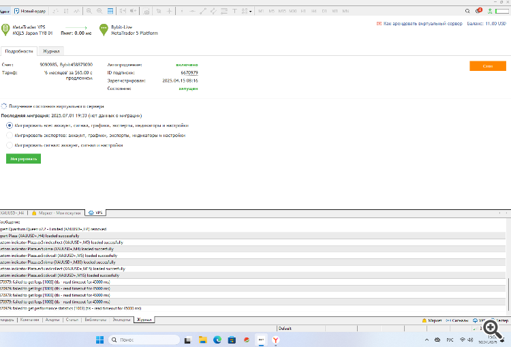Switch chart to bar chart icon

(x=55, y=11)
